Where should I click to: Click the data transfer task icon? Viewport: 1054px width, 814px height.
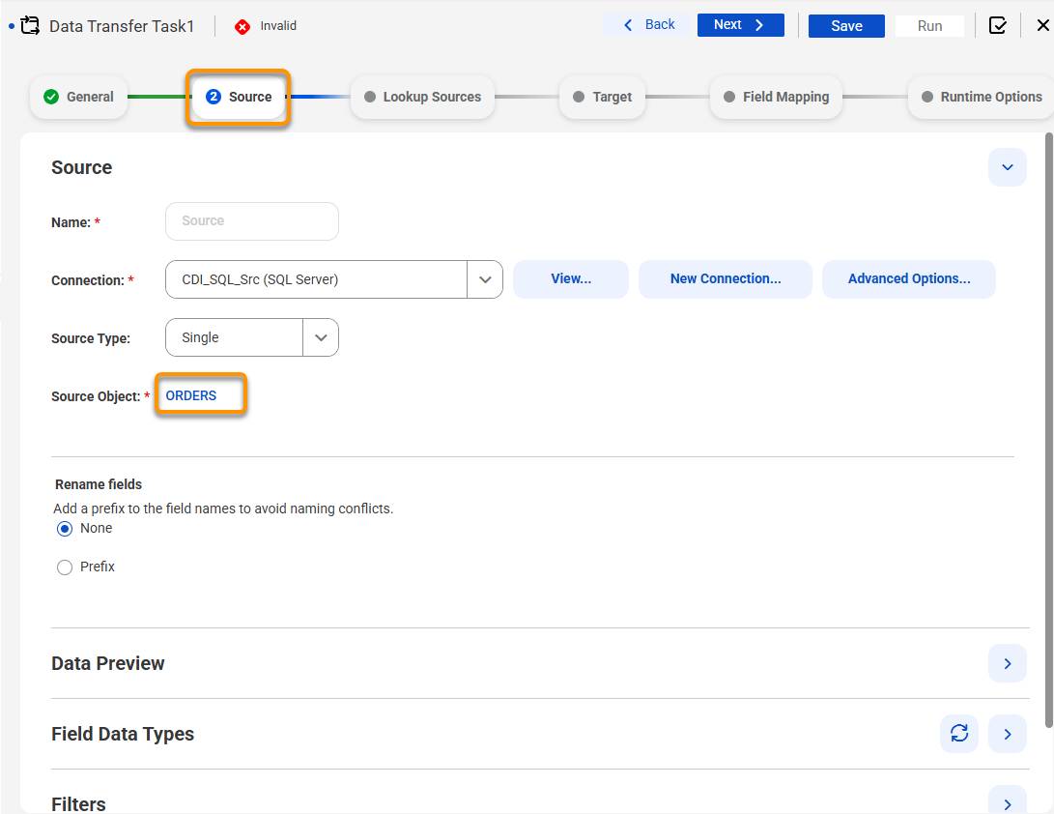click(30, 25)
